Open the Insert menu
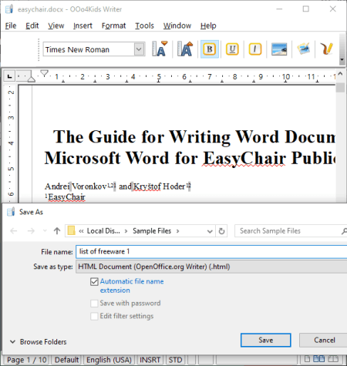This screenshot has height=366, width=347. pos(83,25)
